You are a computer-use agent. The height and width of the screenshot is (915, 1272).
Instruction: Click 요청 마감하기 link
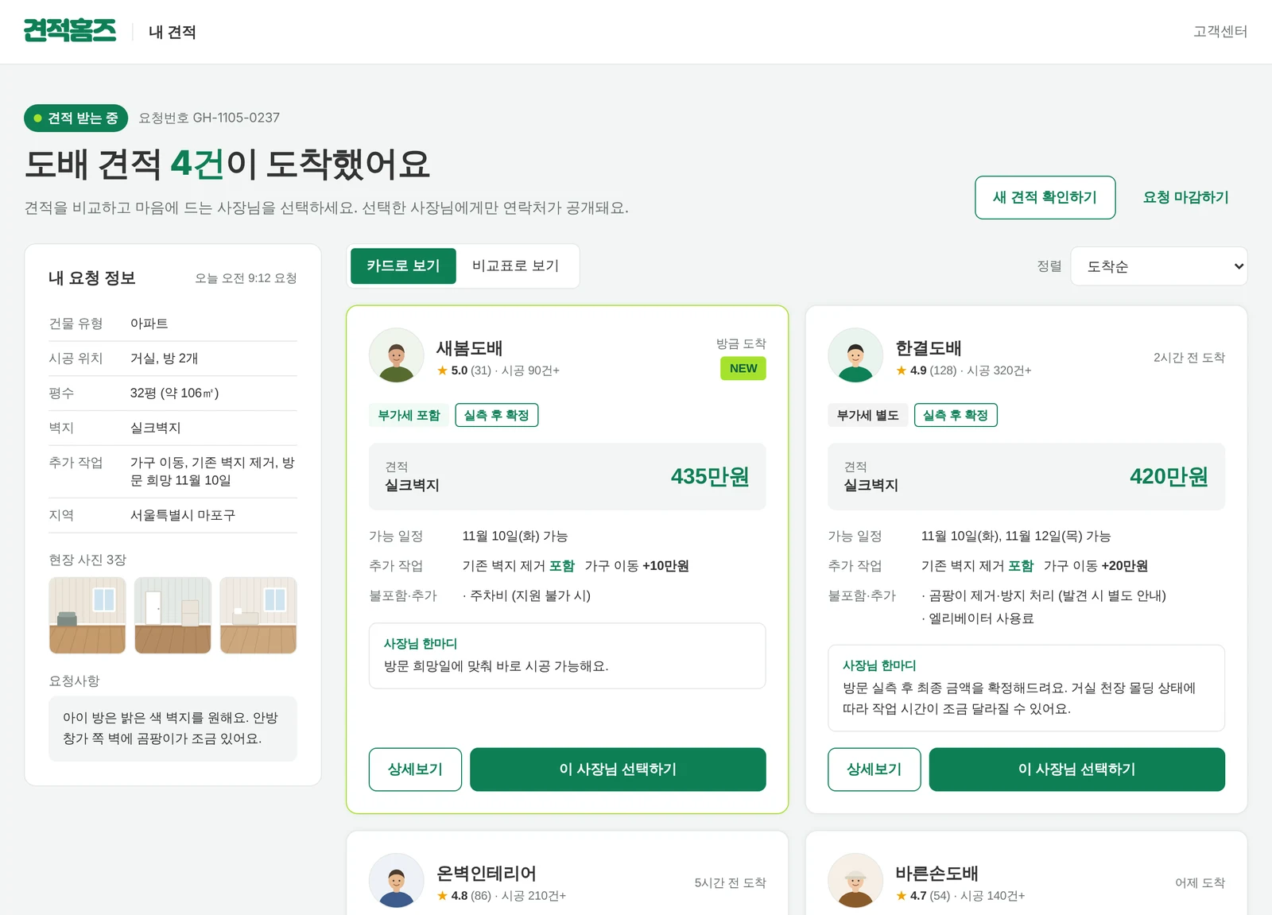(1185, 197)
